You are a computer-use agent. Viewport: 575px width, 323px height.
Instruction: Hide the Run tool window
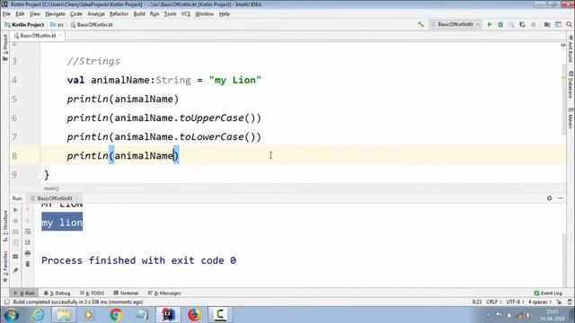coord(561,198)
